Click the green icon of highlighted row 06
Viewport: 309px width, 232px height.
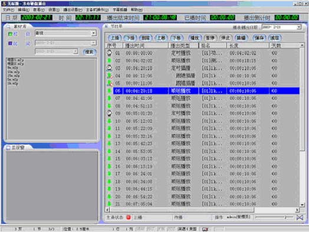[109, 91]
